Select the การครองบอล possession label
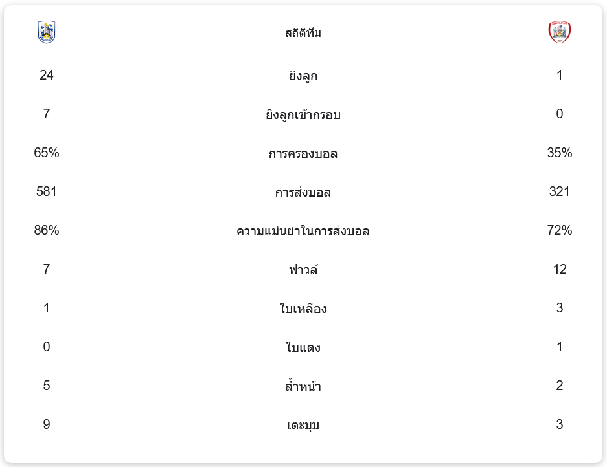 (x=303, y=154)
